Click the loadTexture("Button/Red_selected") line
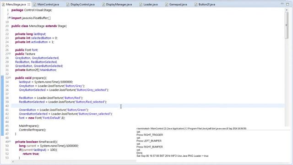The width and height of the screenshot is (293, 165). [63, 102]
